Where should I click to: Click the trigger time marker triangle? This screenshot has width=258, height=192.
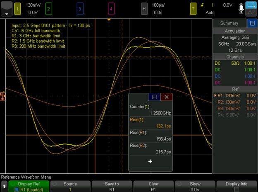point(109,19)
